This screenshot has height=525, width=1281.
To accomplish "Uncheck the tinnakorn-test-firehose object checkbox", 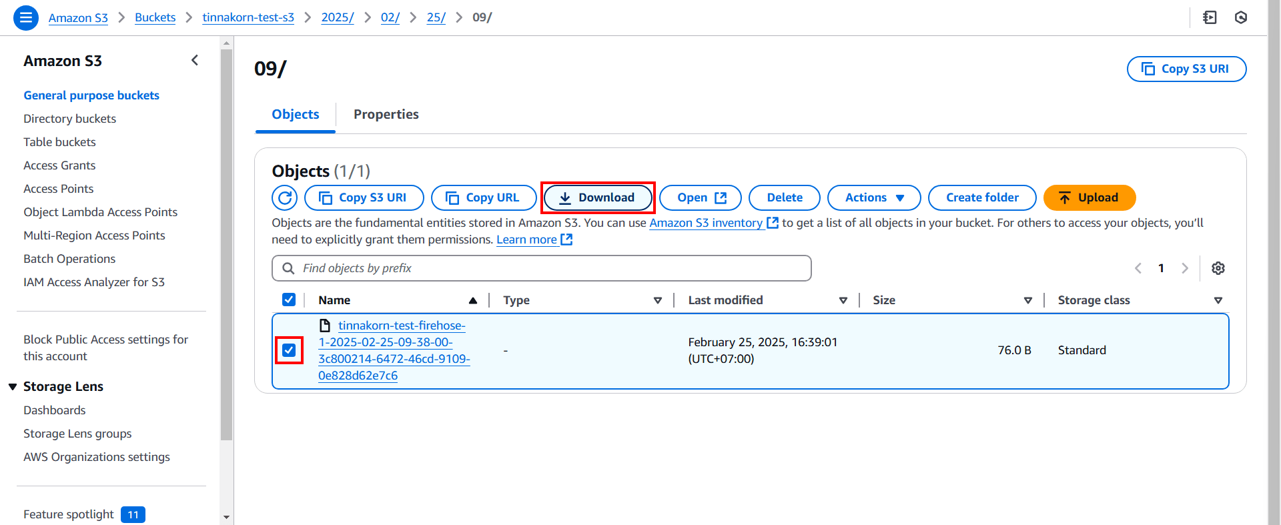I will click(x=289, y=350).
